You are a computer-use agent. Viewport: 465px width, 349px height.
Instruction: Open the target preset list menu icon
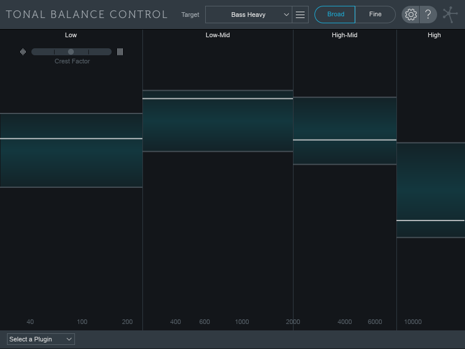point(300,15)
